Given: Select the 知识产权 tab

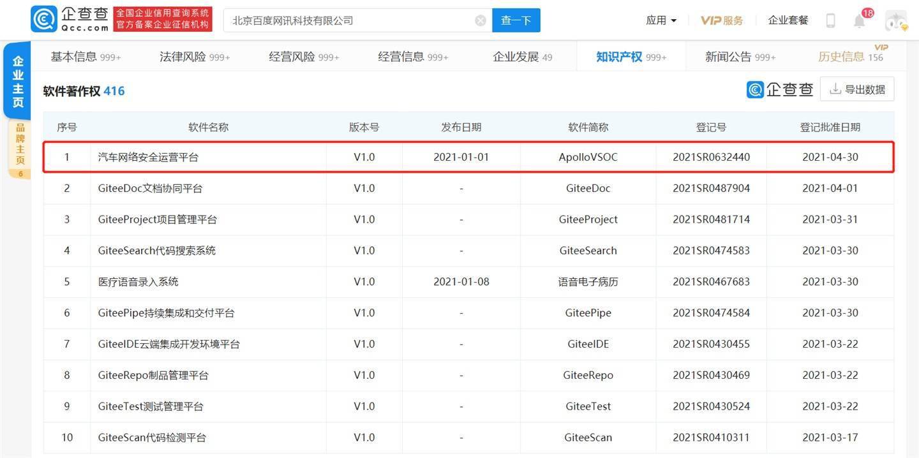Looking at the screenshot, I should [631, 57].
